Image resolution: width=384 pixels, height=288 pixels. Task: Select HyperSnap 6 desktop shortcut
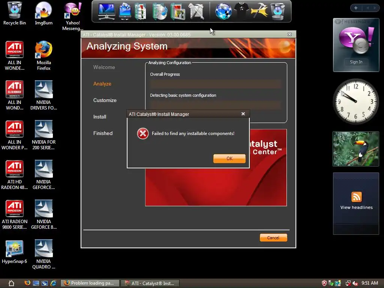click(15, 252)
